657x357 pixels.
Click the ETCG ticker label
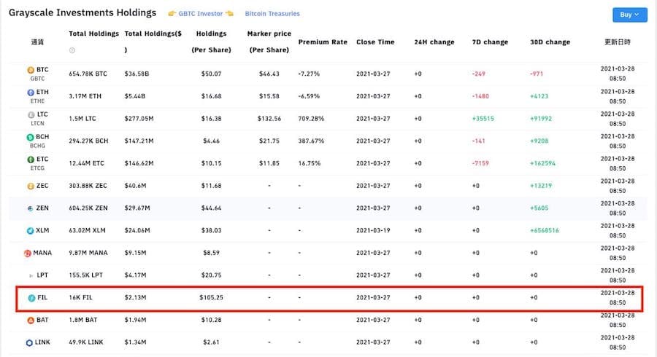tap(37, 168)
